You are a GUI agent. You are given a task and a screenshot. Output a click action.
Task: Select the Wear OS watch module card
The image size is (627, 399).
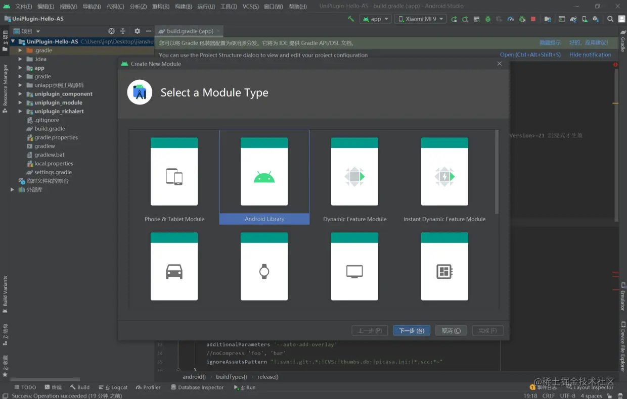coord(264,267)
